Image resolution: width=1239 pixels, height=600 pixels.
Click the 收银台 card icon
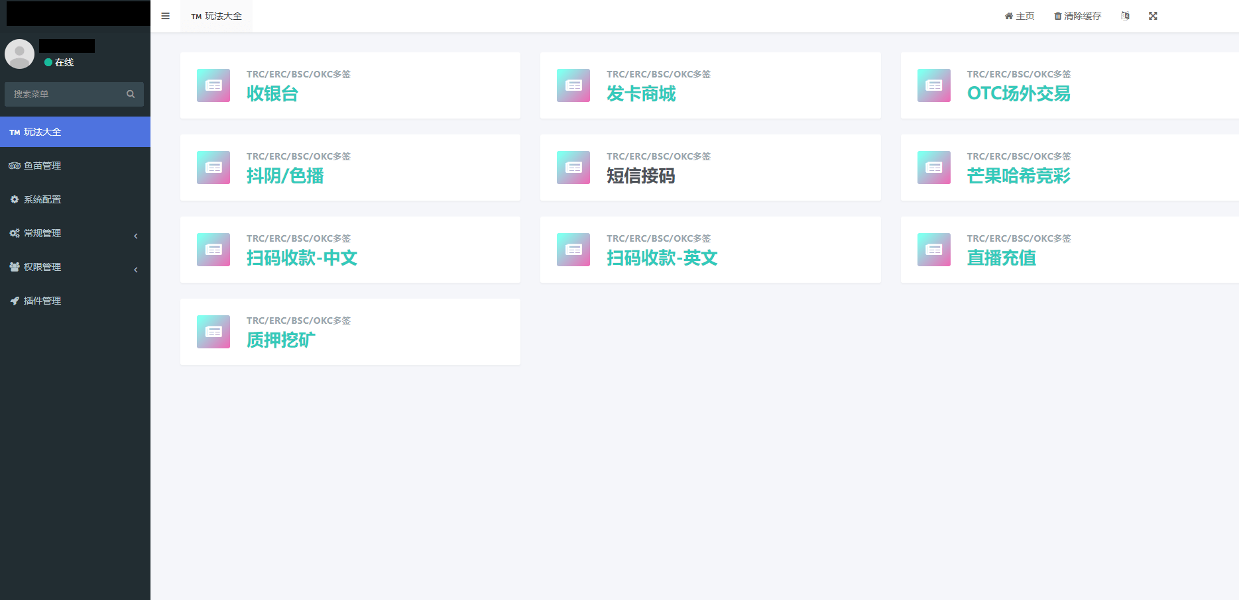click(213, 85)
